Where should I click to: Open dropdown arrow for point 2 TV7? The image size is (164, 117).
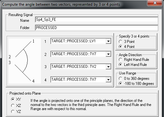(108, 54)
